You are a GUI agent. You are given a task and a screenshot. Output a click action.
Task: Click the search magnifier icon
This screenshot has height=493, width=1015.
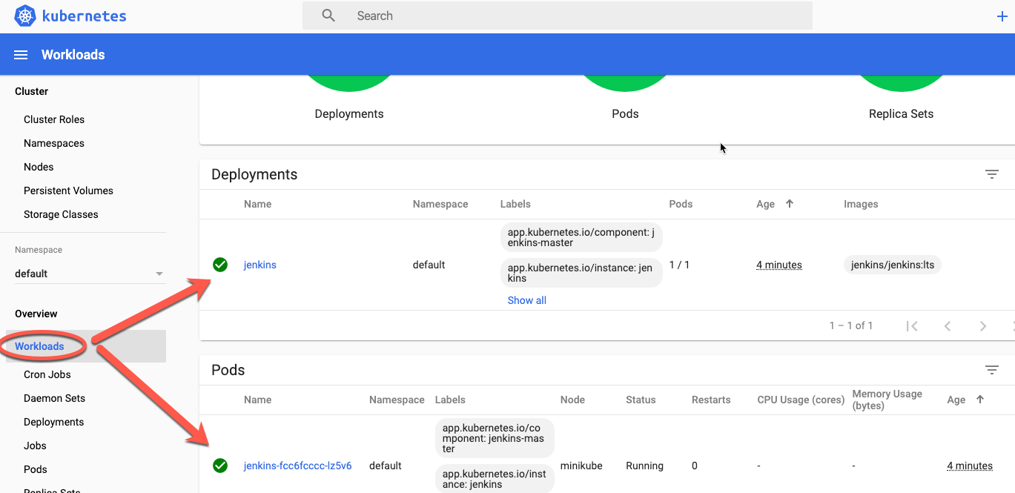pos(328,16)
